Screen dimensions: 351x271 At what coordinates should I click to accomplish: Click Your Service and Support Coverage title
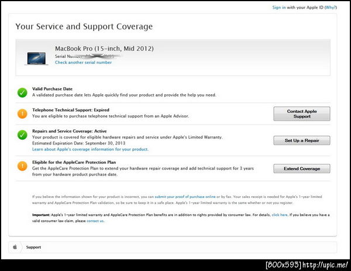tap(84, 26)
